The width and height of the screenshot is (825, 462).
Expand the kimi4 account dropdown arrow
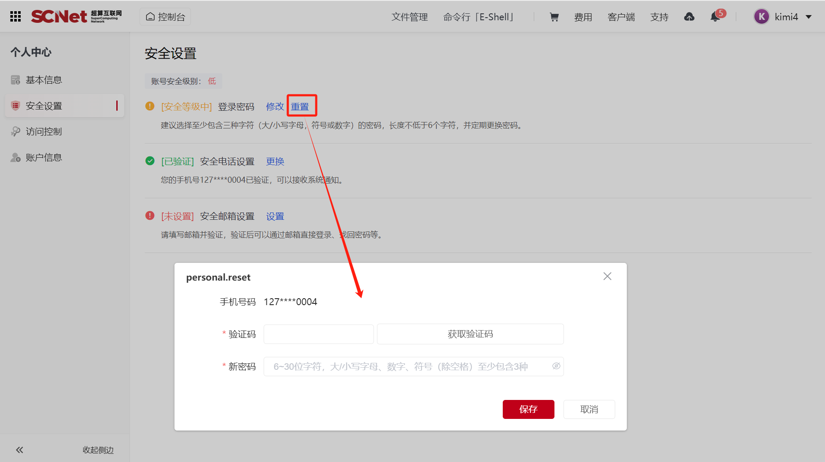click(x=809, y=17)
